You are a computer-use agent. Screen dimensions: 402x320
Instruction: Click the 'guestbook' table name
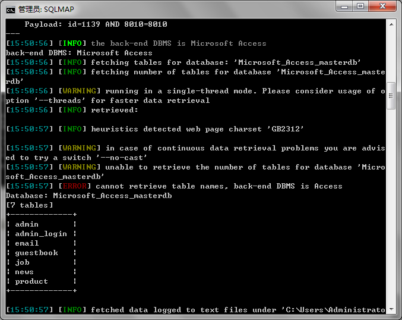click(36, 253)
